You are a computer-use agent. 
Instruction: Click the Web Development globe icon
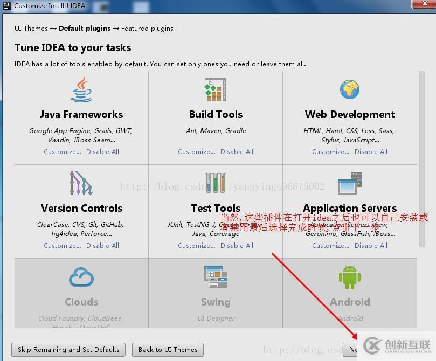350,89
